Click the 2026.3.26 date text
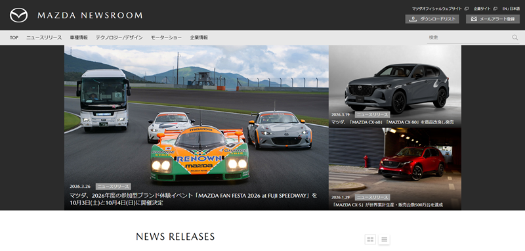The width and height of the screenshot is (525, 251). coord(81,187)
